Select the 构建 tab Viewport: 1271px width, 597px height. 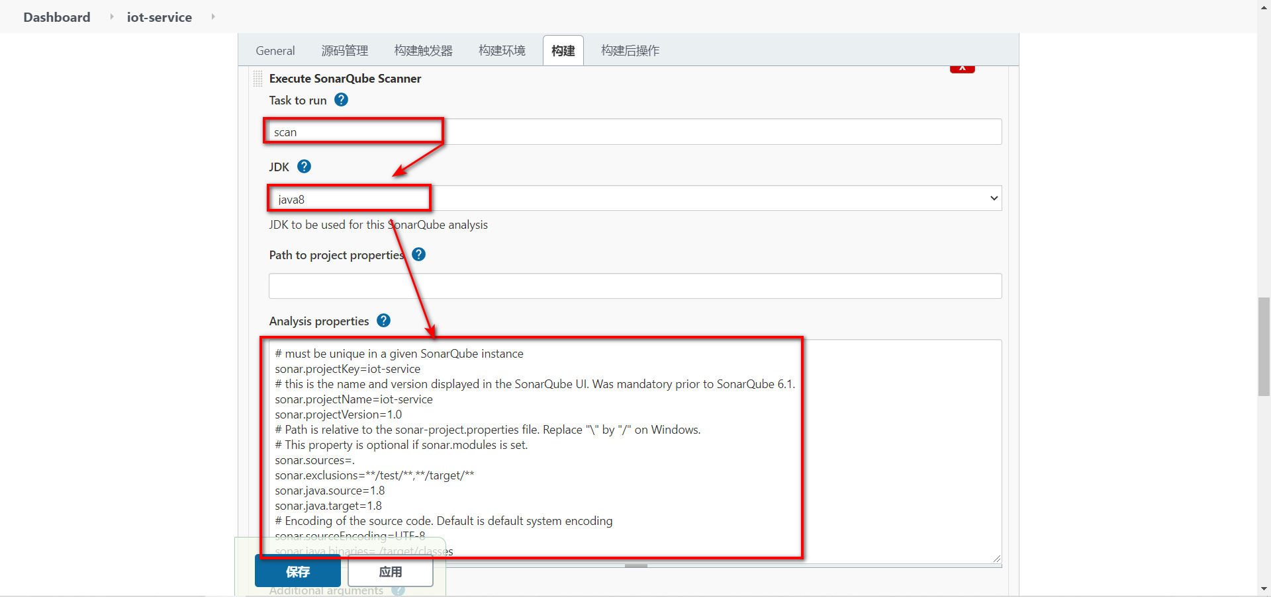563,51
